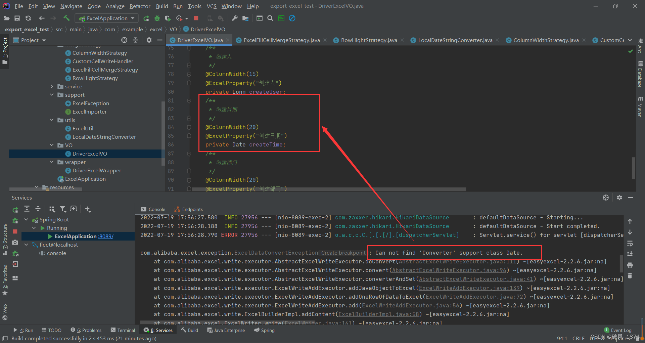This screenshot has width=645, height=343.
Task: Open the :8089/ application link
Action: [105, 236]
